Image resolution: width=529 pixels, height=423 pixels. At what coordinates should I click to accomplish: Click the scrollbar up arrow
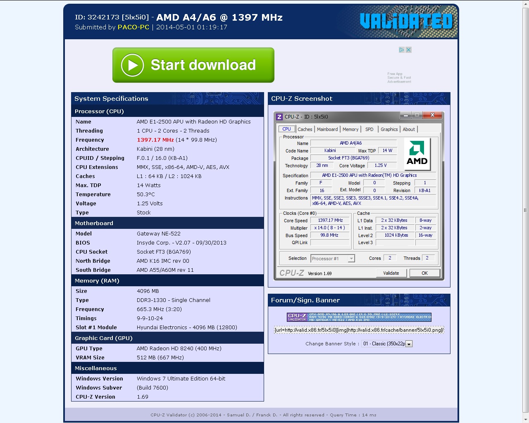coord(526,4)
